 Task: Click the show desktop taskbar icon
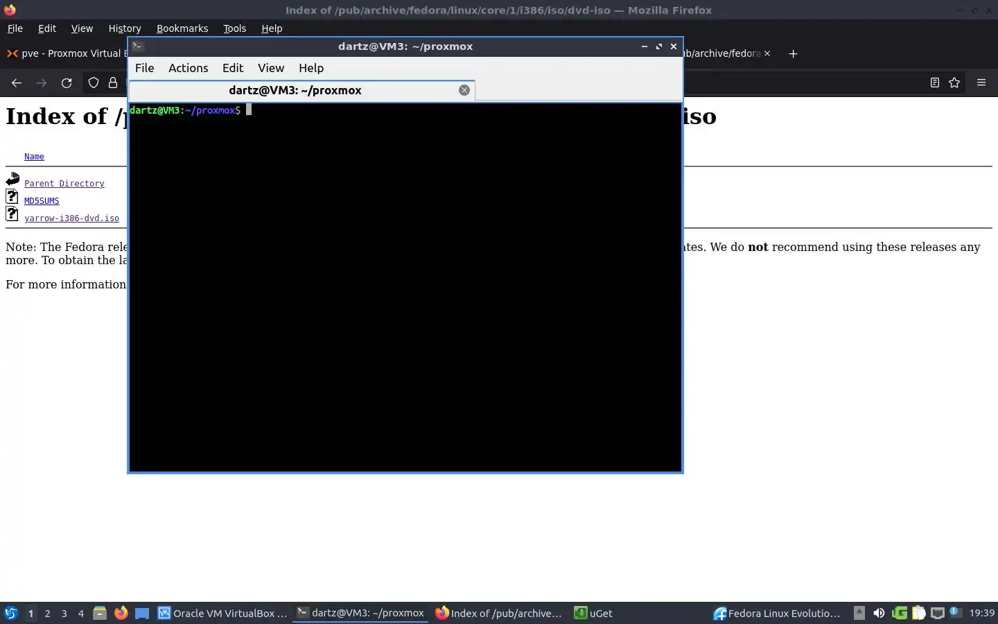[x=142, y=613]
